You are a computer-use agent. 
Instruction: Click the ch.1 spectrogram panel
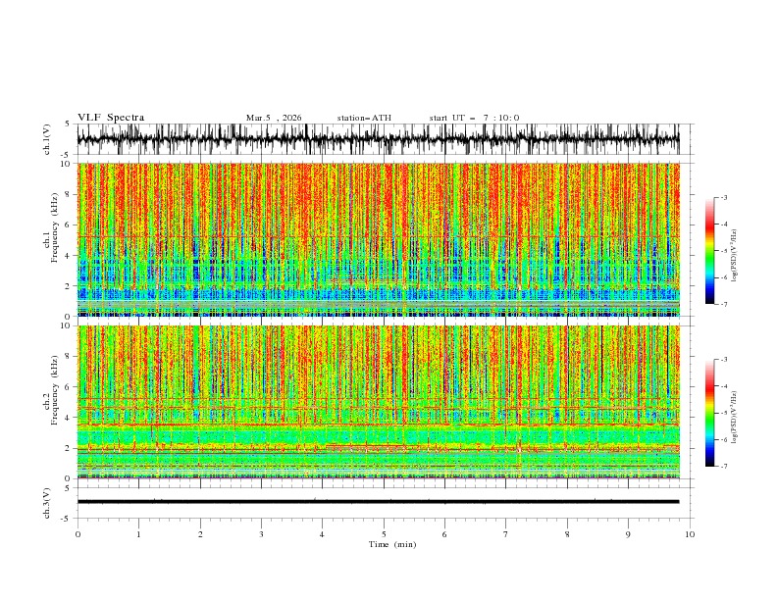click(x=378, y=239)
